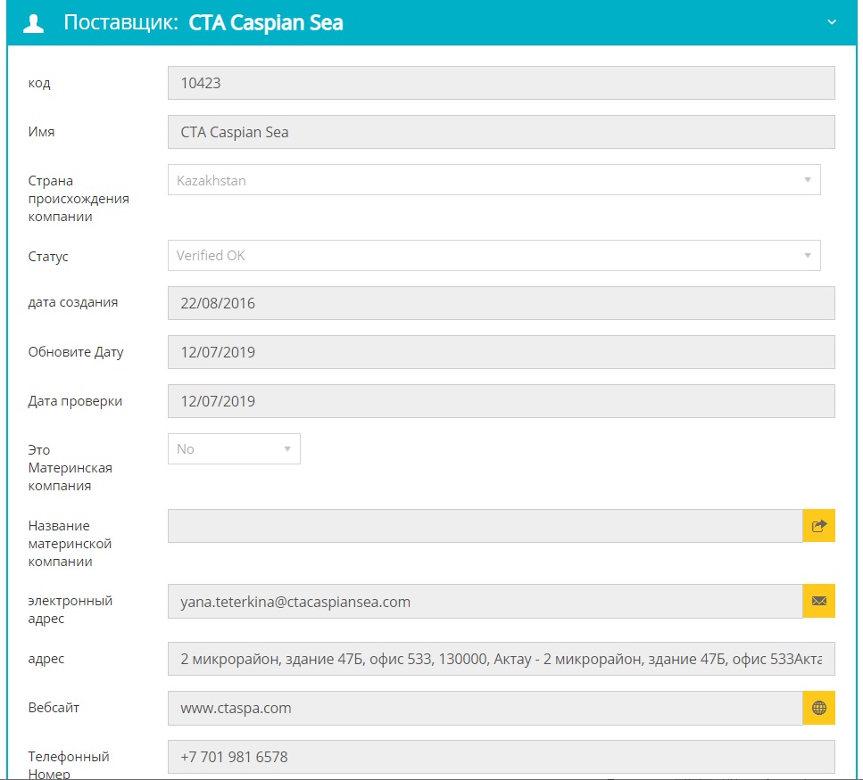
Task: Open website via the yellow globe icon
Action: [x=819, y=708]
